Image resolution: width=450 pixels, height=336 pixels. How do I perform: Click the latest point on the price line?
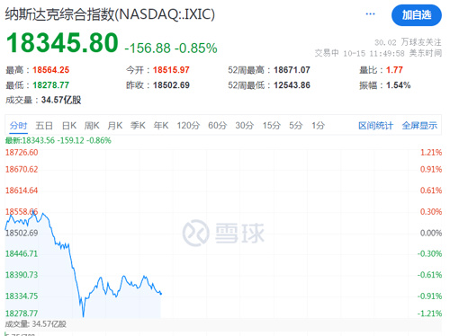point(161,294)
